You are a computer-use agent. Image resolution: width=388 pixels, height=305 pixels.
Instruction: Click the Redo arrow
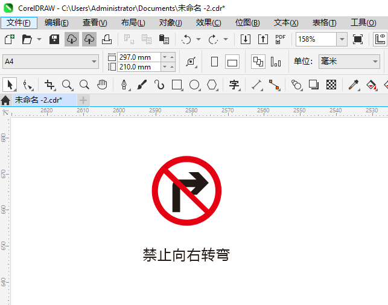[x=213, y=39]
